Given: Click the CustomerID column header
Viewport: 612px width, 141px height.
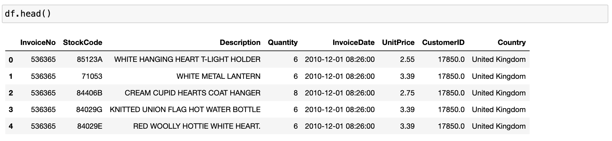Looking at the screenshot, I should pyautogui.click(x=443, y=42).
